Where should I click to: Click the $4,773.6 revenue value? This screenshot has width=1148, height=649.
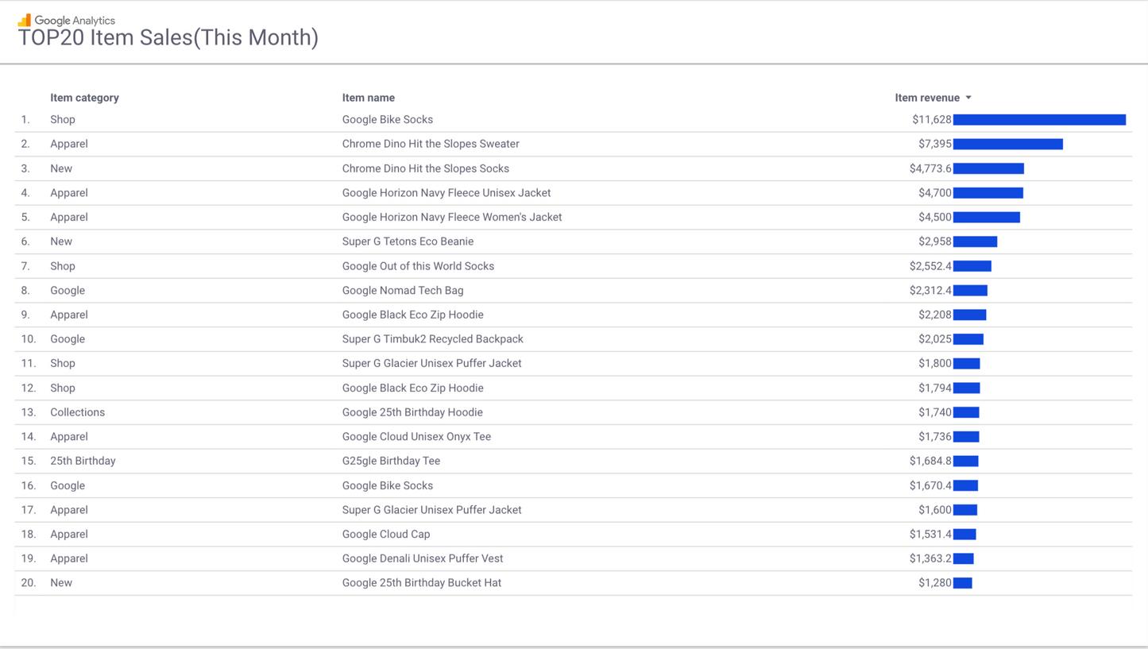[930, 168]
